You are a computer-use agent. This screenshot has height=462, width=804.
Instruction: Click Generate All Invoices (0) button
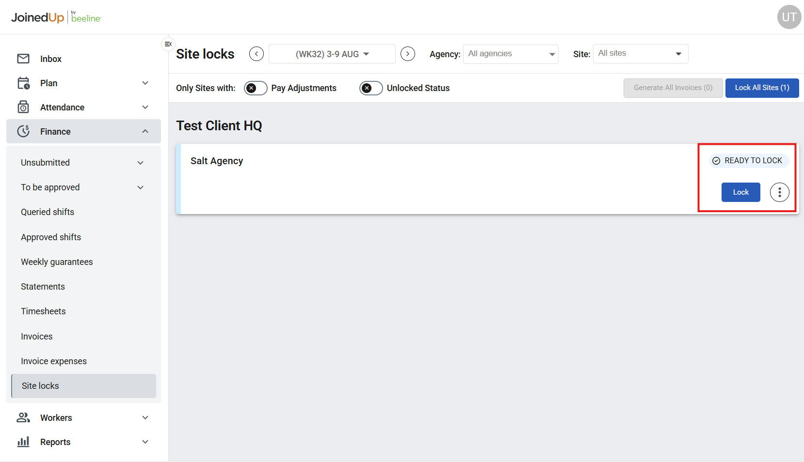click(673, 88)
